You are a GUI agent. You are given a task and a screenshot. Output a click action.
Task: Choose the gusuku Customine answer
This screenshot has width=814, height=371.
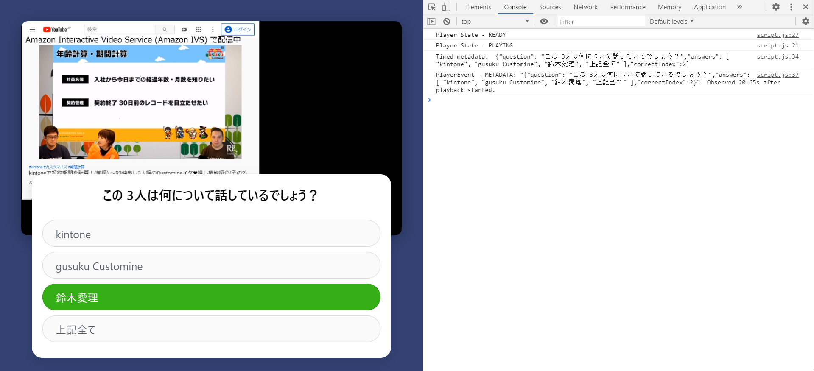click(x=211, y=265)
